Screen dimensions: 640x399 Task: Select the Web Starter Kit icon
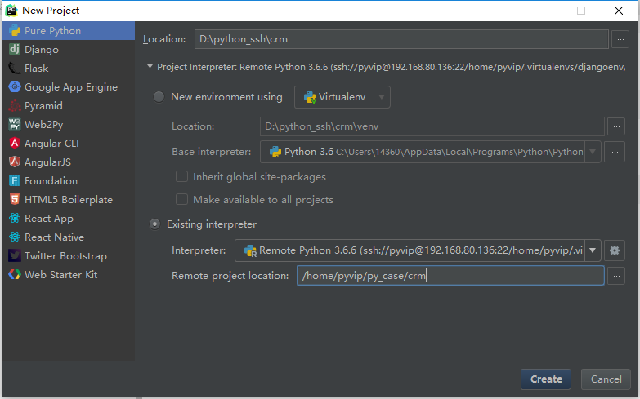pyautogui.click(x=15, y=274)
